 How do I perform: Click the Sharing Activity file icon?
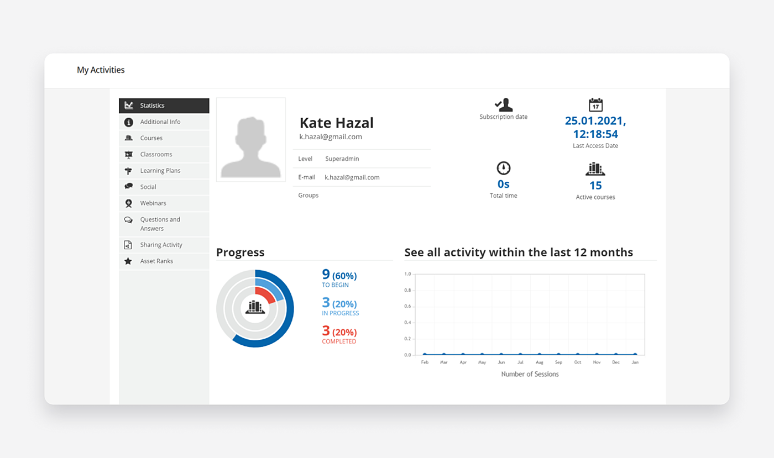(128, 245)
